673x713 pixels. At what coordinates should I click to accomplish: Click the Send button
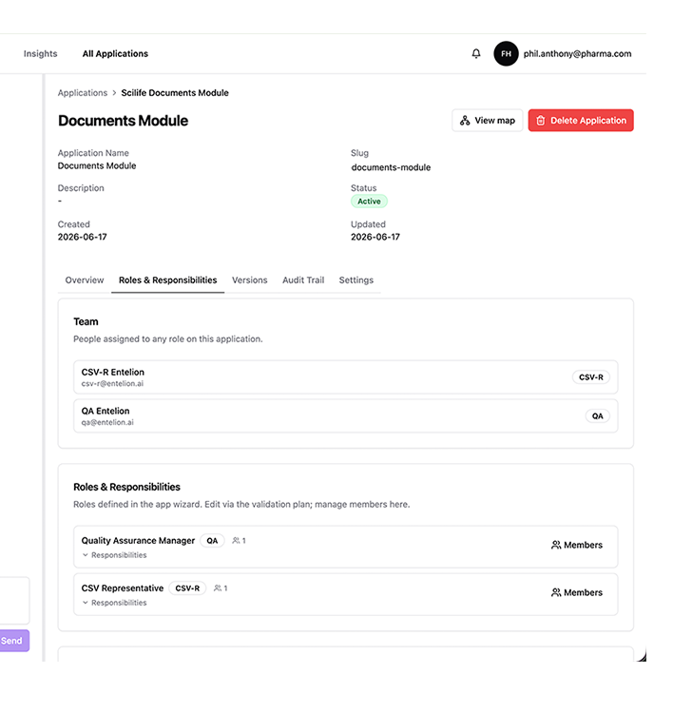(13, 641)
